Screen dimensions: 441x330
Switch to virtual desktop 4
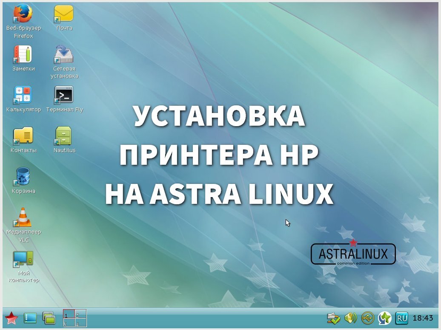click(81, 322)
